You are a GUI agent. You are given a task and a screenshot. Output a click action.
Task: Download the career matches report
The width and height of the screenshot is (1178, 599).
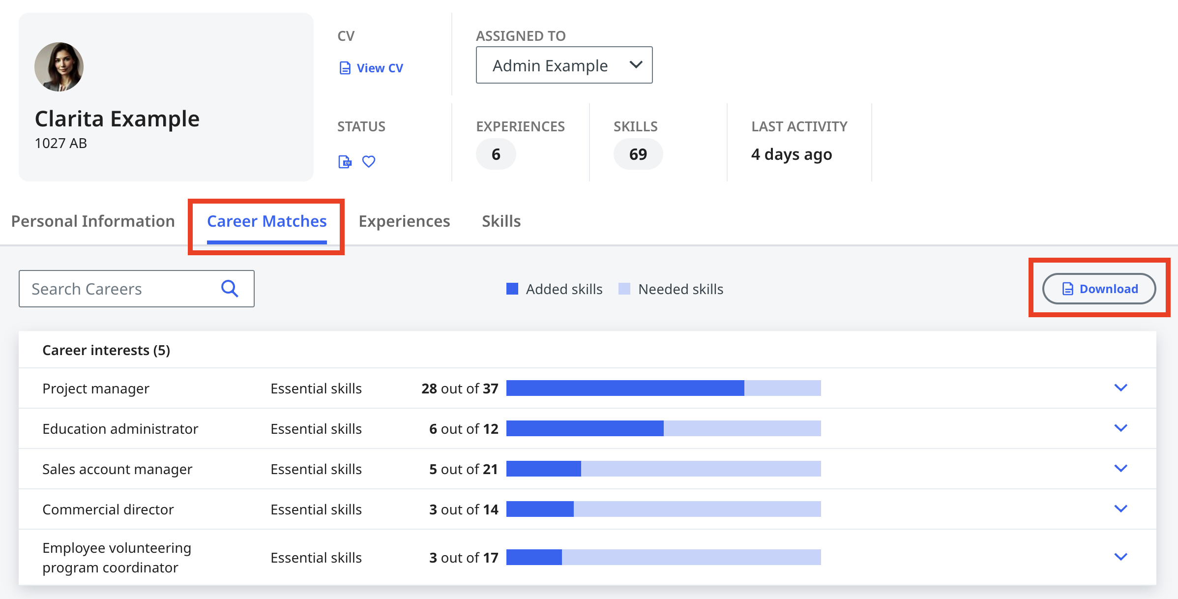(x=1099, y=289)
